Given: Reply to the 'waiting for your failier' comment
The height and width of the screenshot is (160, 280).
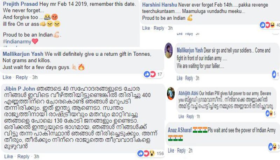Looking at the screenshot, I should coord(189,78).
